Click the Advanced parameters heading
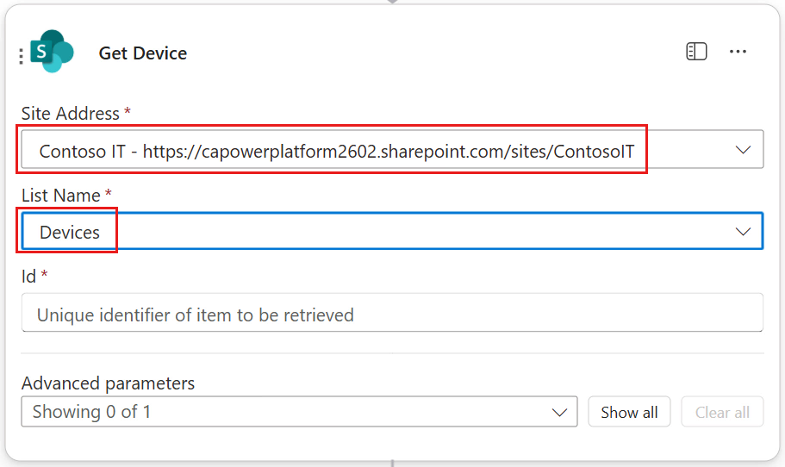The width and height of the screenshot is (785, 467). [x=108, y=383]
